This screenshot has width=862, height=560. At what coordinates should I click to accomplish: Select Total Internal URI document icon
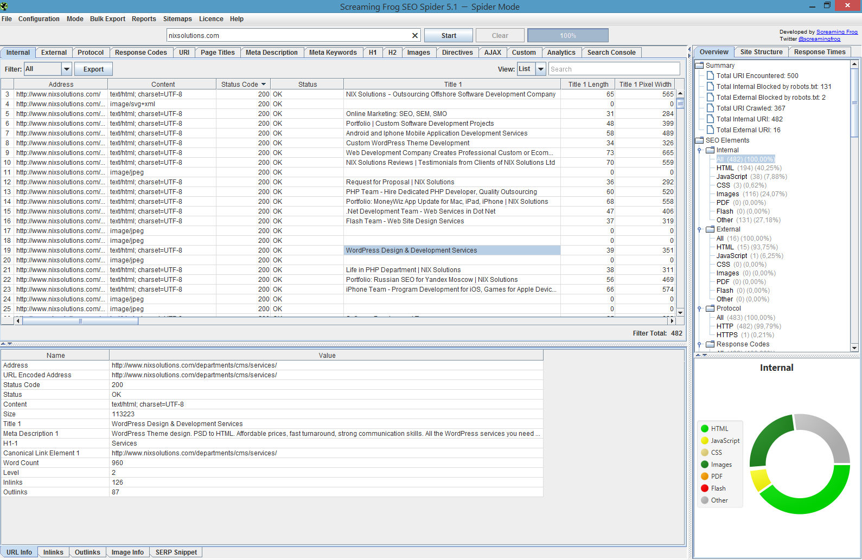tap(710, 119)
